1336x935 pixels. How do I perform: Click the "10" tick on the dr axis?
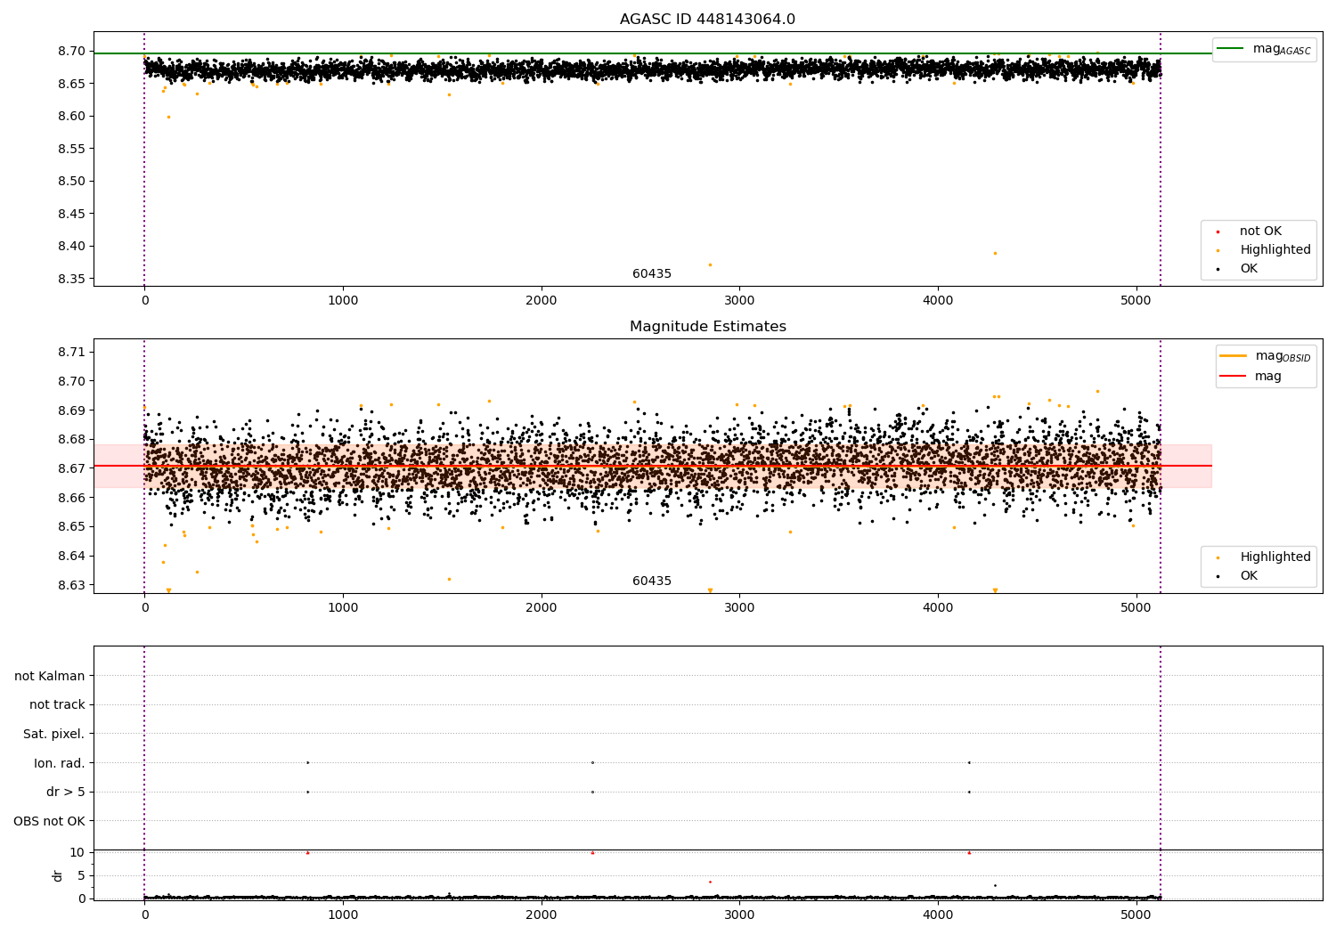point(77,852)
